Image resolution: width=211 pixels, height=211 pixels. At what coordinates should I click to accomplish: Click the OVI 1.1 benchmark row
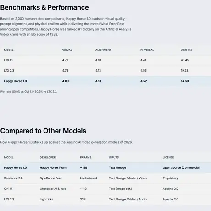point(105,60)
